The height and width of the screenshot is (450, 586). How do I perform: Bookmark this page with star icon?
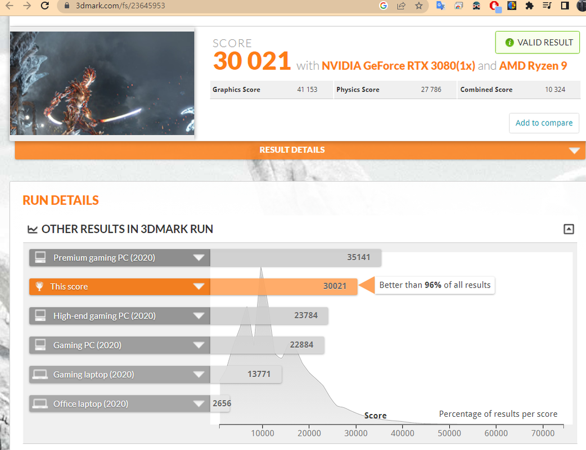419,6
